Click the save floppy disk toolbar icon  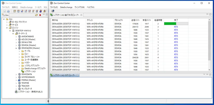tap(4, 11)
